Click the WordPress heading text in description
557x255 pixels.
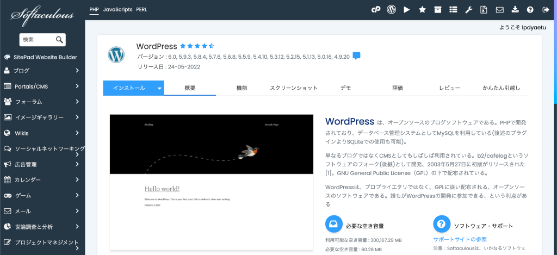[350, 121]
